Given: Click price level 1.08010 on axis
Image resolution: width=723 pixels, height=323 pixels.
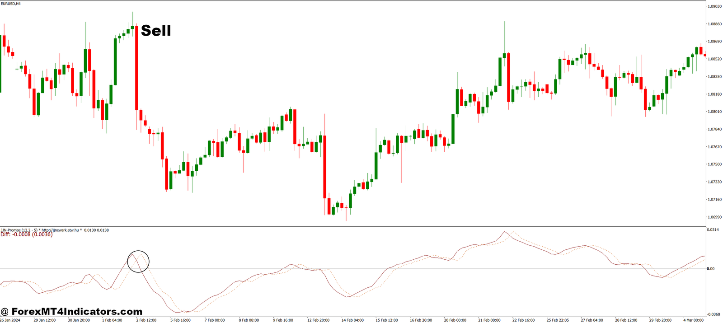Looking at the screenshot, I should point(714,112).
